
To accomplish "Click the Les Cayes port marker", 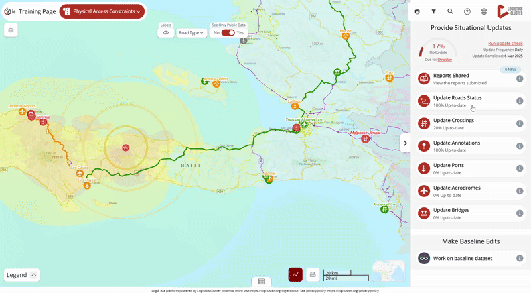I will [87, 186].
